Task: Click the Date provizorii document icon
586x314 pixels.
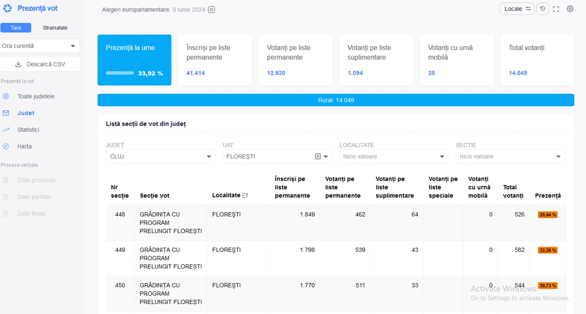Action: coord(6,180)
